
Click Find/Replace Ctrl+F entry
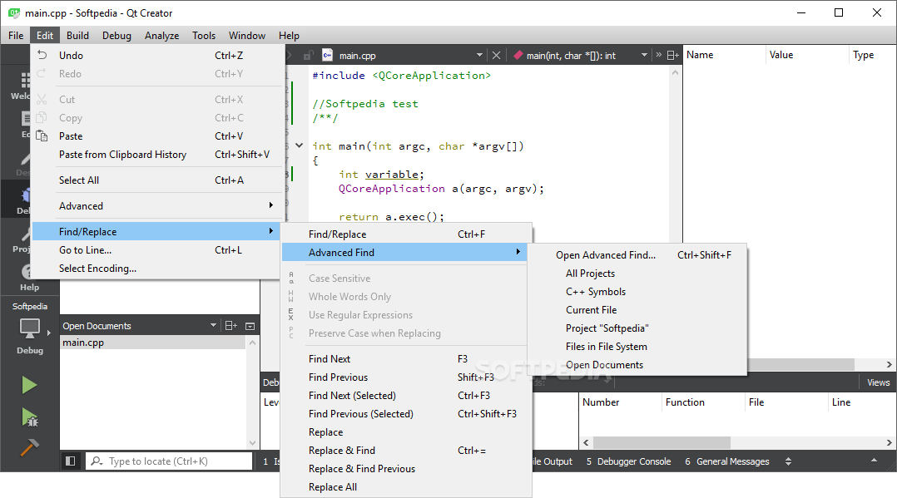(404, 234)
